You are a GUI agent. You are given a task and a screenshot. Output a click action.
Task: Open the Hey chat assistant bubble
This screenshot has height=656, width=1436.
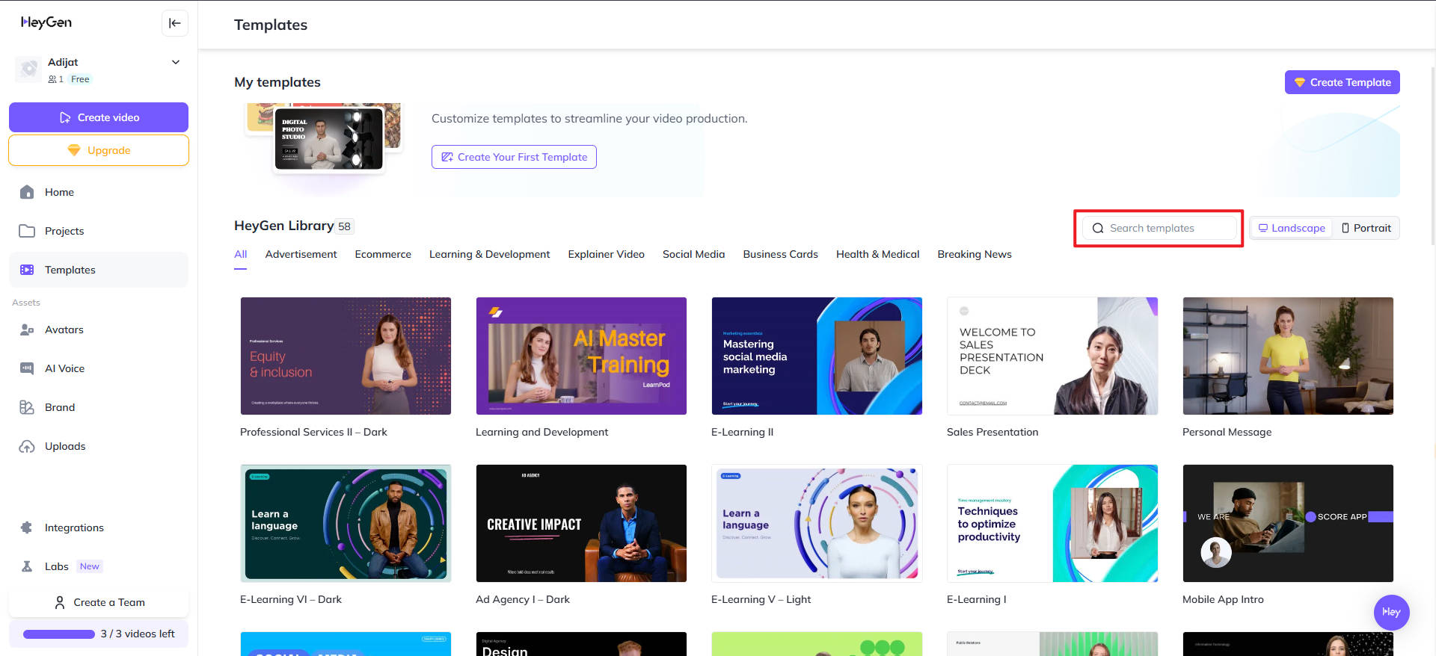click(1391, 612)
